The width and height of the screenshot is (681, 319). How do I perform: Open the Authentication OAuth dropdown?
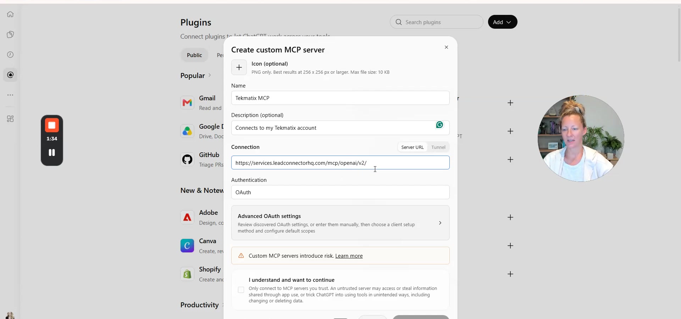click(340, 192)
